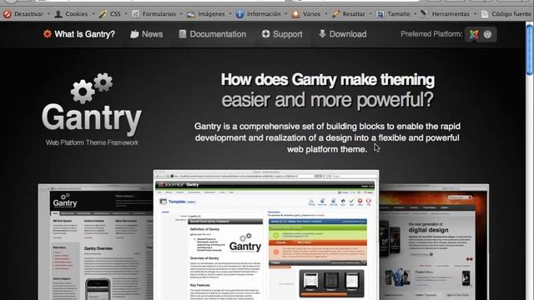Click the Código fuente document icon
The image size is (534, 300).
485,14
